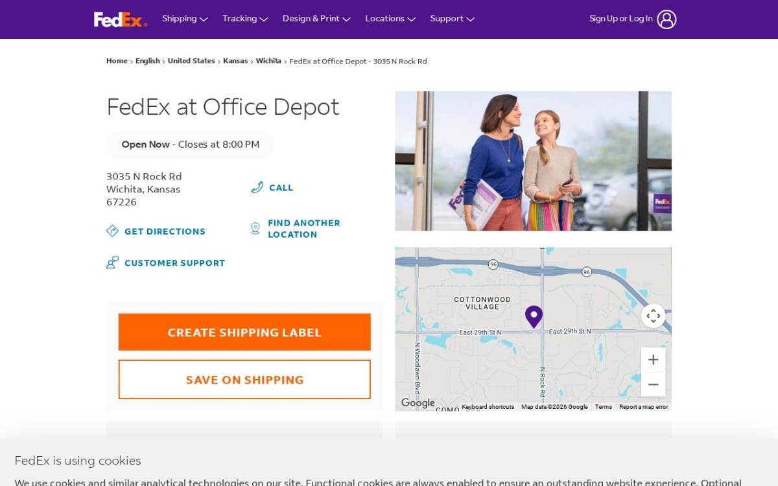
Task: Expand the Locations menu
Action: point(390,19)
